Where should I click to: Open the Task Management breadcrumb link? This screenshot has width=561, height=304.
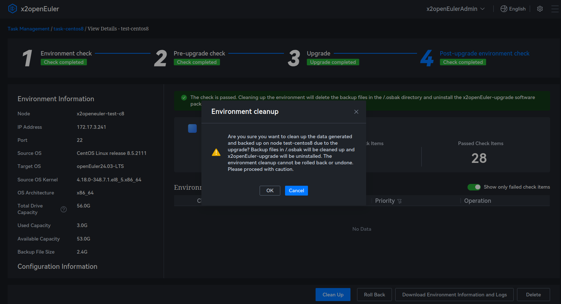[x=28, y=29]
